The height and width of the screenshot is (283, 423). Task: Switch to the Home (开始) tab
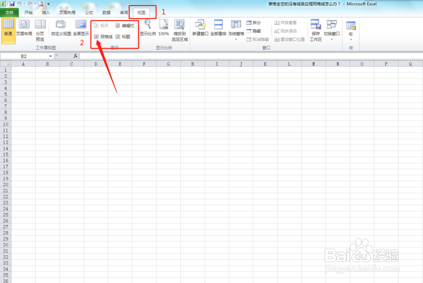(x=28, y=12)
